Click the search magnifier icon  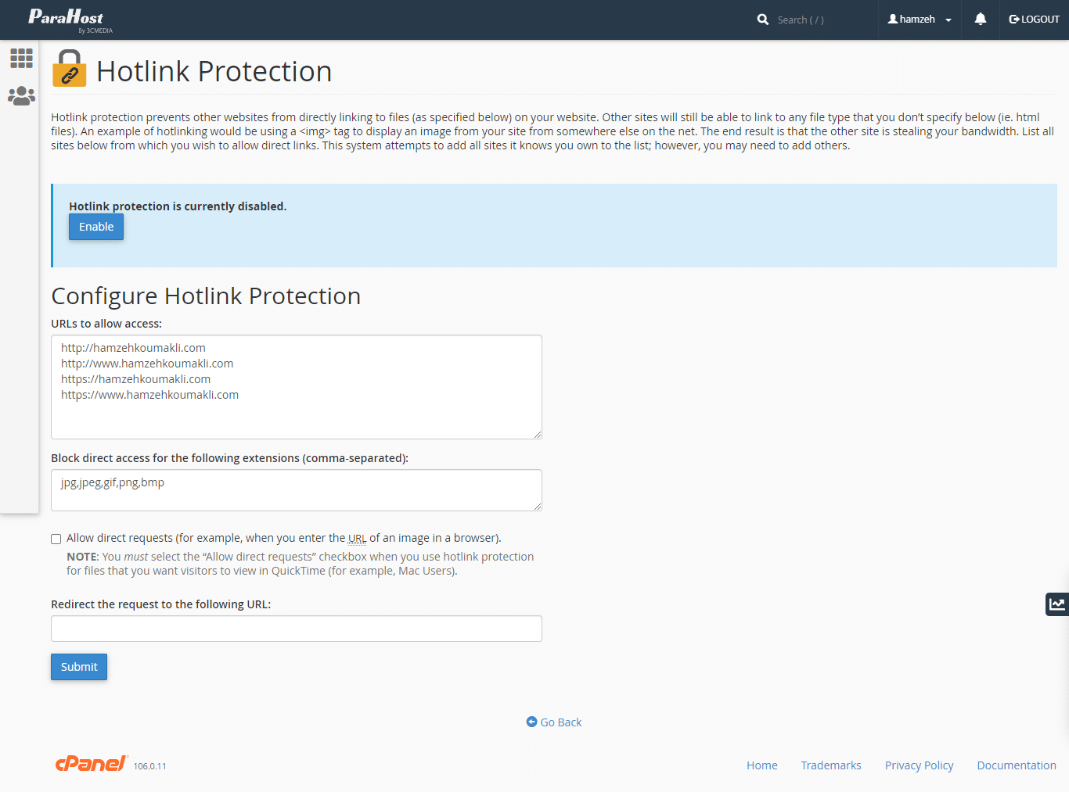(x=763, y=20)
